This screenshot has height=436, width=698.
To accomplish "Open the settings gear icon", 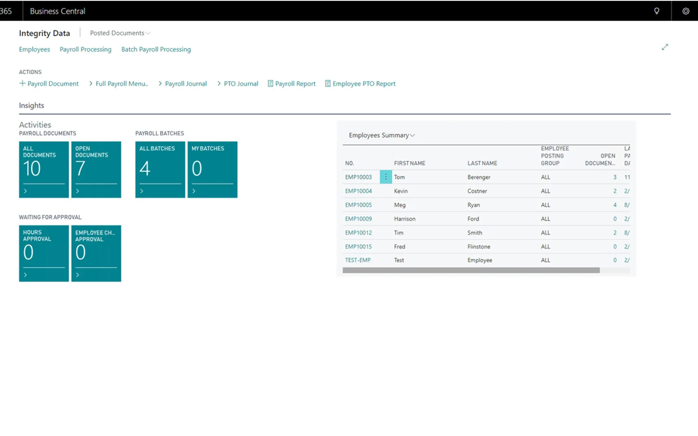I will [686, 11].
